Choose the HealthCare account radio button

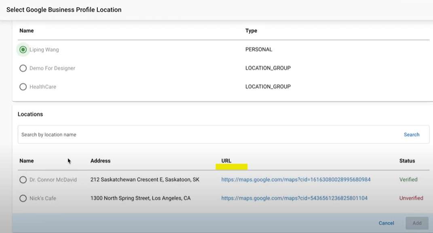coord(23,87)
